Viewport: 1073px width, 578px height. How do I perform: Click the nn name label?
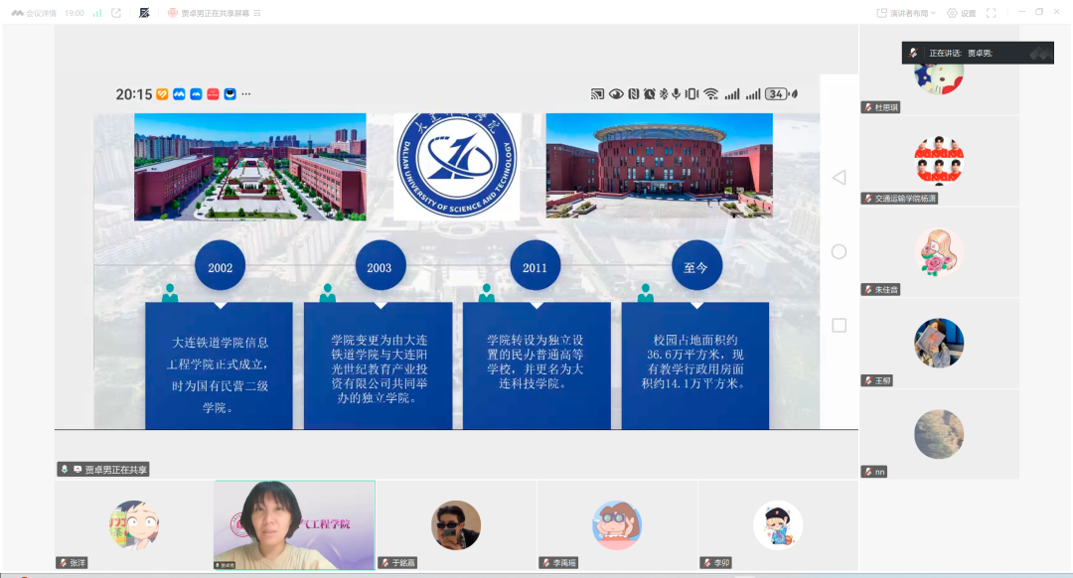[x=874, y=472]
